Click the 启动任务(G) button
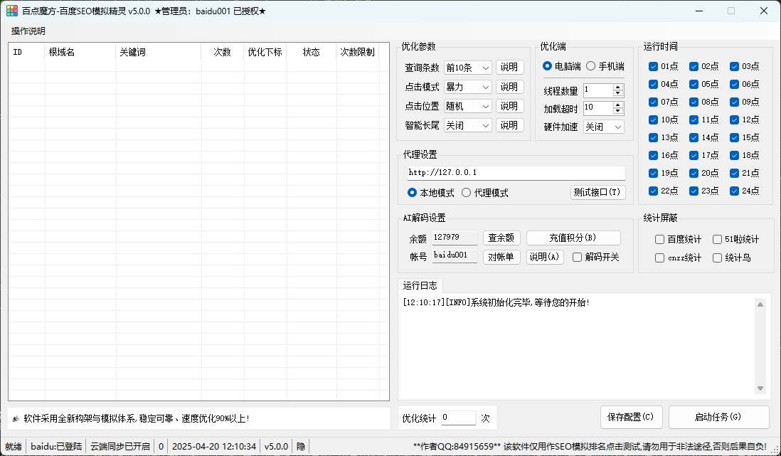The height and width of the screenshot is (456, 781). coord(718,417)
